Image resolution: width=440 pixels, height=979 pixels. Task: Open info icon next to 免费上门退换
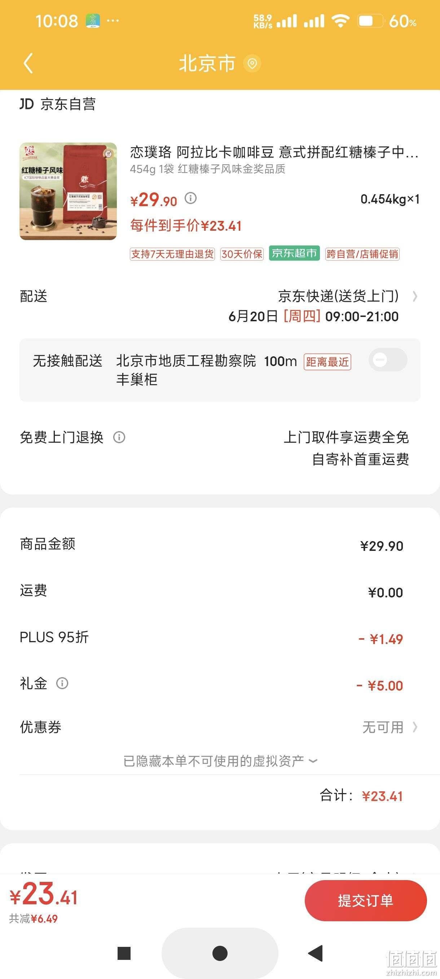(x=119, y=438)
